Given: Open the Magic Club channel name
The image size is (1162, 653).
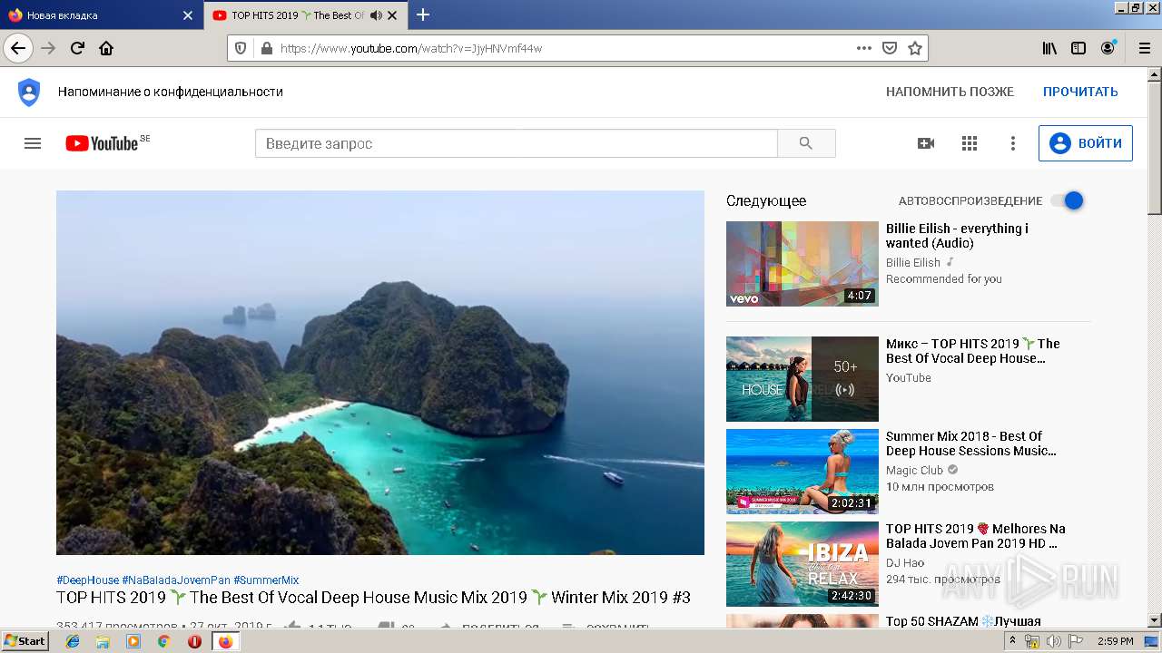Looking at the screenshot, I should 914,471.
